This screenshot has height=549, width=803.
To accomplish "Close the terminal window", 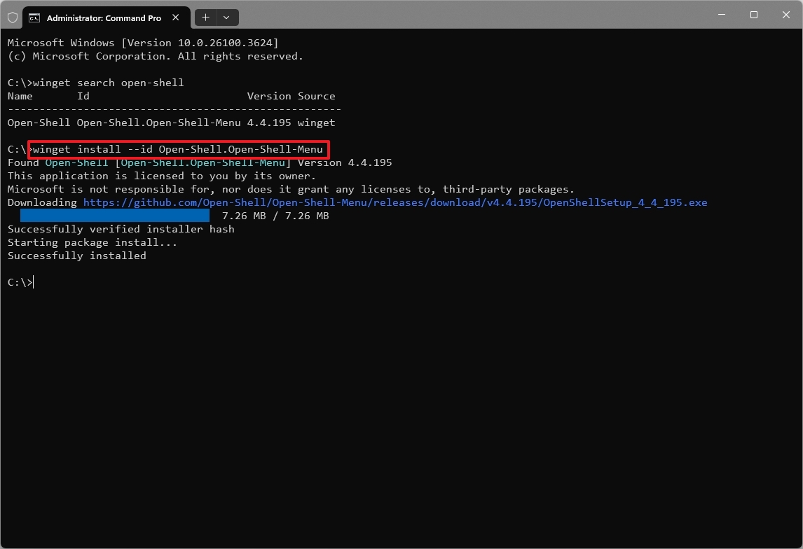I will point(786,15).
